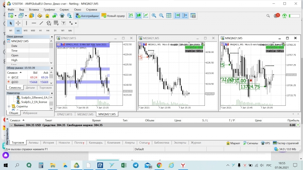This screenshot has width=303, height=170.
Task: Select the arrow cursor tool
Action: coord(11,23)
